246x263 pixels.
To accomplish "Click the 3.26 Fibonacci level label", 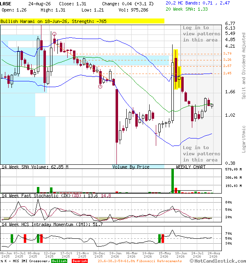I will point(227,60).
